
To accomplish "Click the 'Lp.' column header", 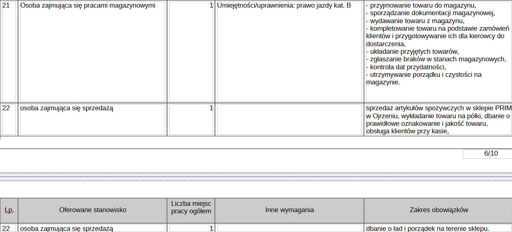I will [x=9, y=210].
